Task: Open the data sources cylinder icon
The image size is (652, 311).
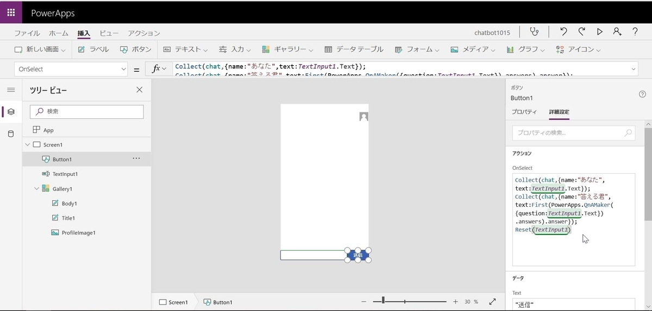Action: coord(11,134)
